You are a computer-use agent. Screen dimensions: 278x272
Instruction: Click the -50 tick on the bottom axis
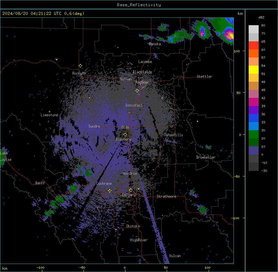(83, 267)
